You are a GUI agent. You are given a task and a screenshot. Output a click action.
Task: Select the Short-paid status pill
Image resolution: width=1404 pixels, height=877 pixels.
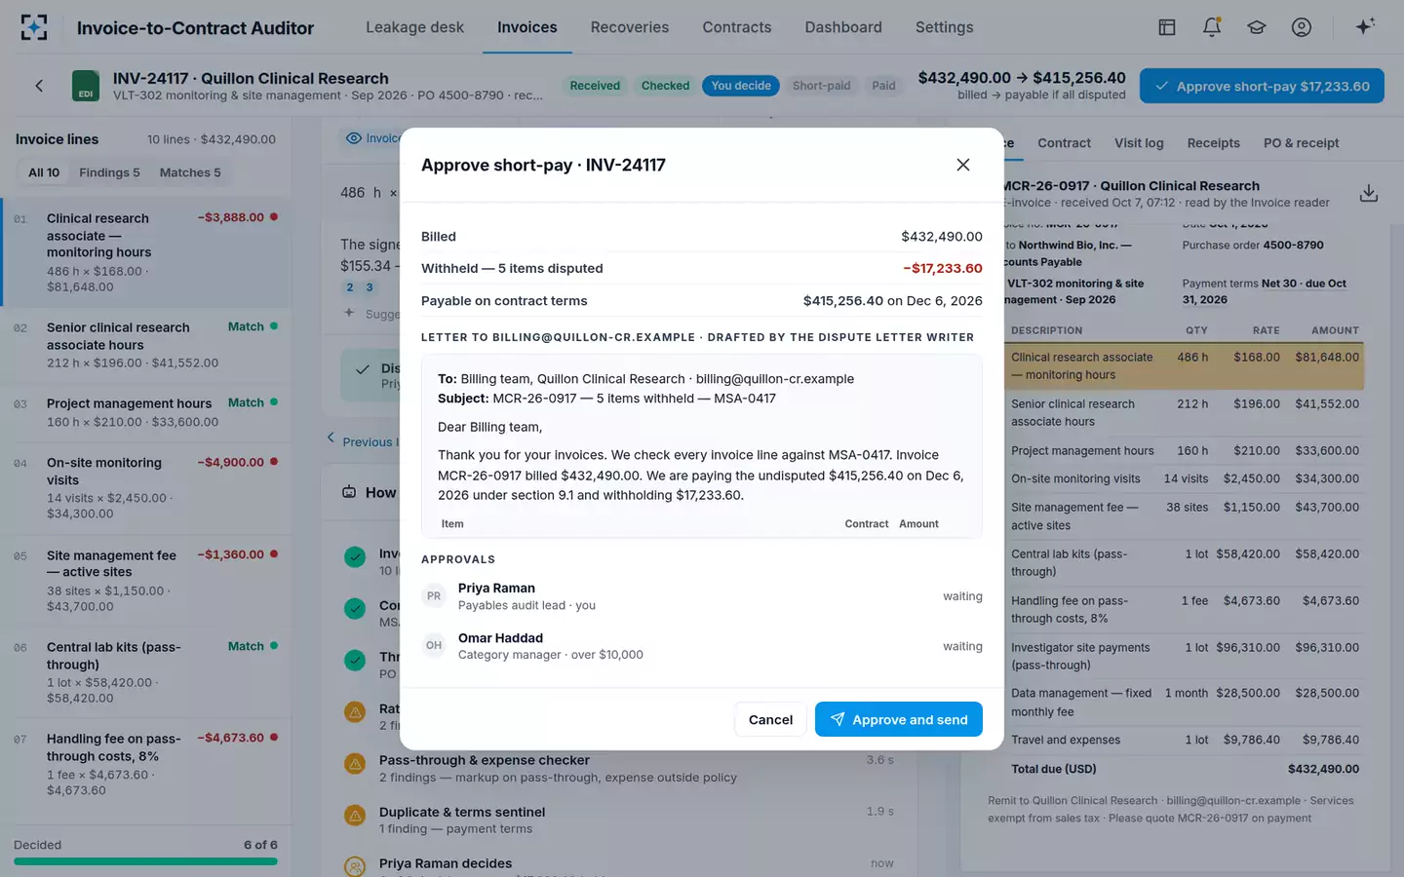(x=821, y=86)
